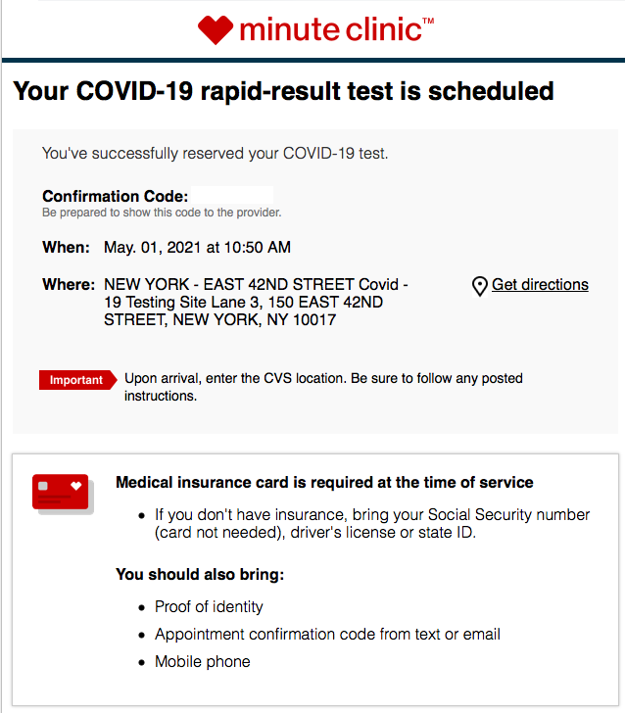Click the East 42nd Street address text
The image size is (625, 713).
(x=256, y=302)
